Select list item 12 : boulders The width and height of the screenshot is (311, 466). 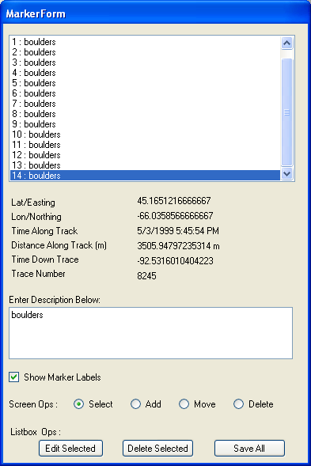point(145,155)
